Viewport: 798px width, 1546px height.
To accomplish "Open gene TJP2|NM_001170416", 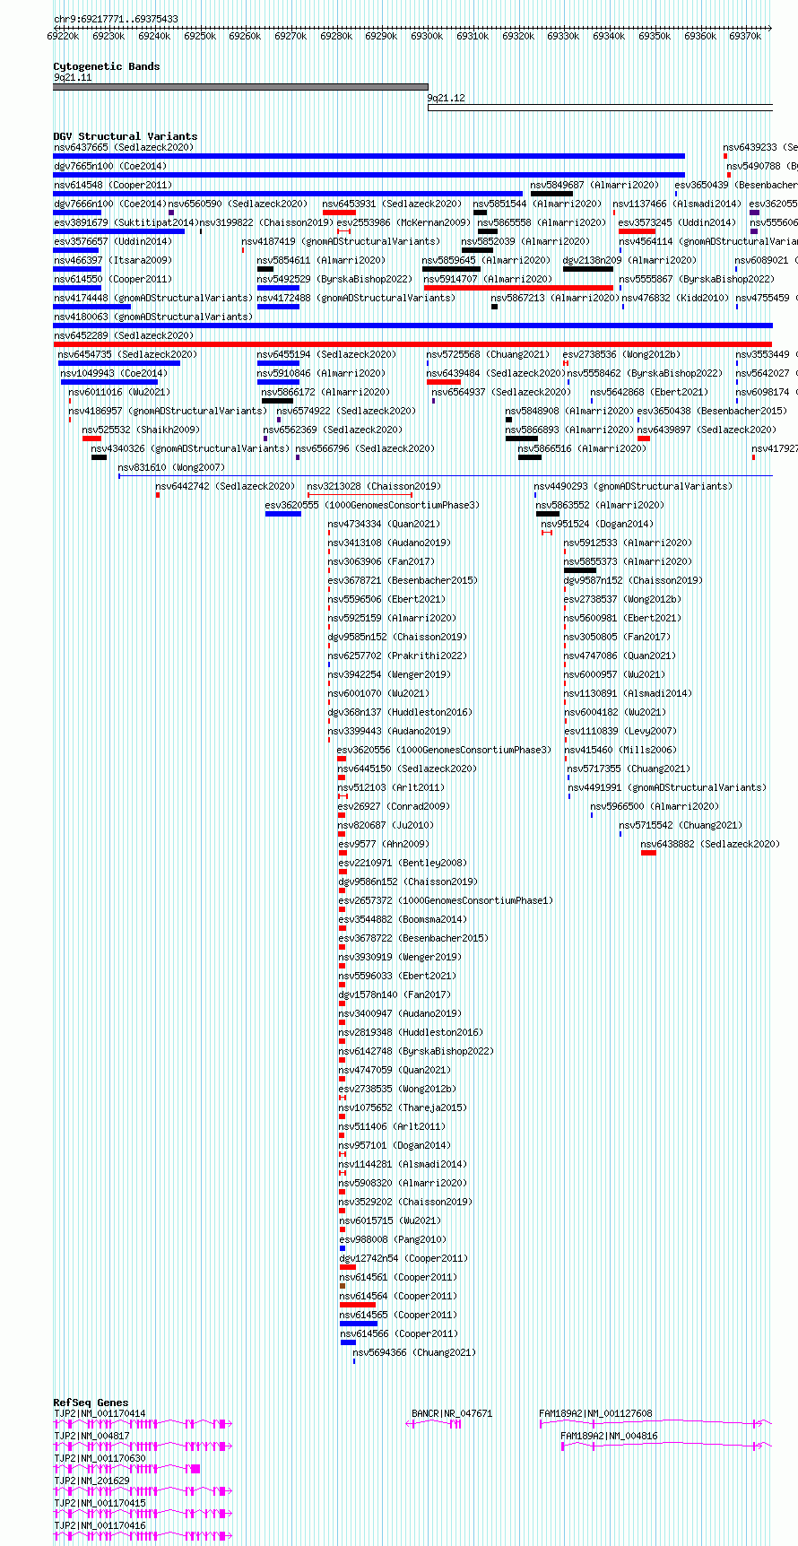I will coord(100,1525).
